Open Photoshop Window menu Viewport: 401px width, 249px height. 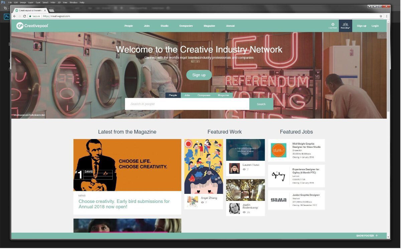74,2
